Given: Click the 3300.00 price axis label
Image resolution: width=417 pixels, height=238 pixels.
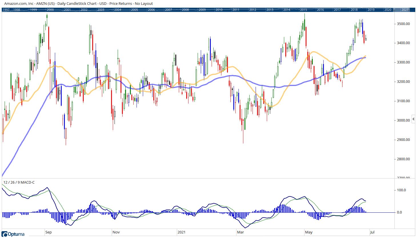Looking at the screenshot, I should coord(403,62).
